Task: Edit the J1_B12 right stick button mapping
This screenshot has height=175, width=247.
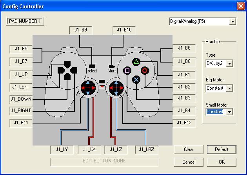Action: 184,123
